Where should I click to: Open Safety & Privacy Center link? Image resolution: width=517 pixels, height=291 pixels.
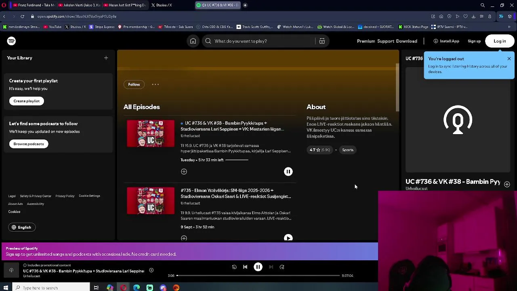pos(36,196)
